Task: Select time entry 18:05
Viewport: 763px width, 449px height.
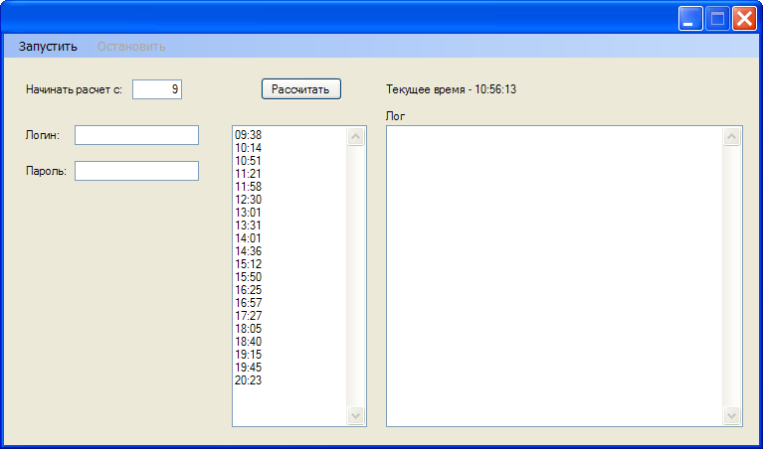Action: [248, 329]
